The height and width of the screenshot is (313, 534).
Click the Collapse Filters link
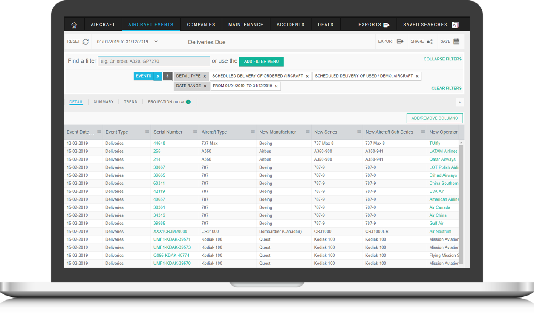click(442, 59)
